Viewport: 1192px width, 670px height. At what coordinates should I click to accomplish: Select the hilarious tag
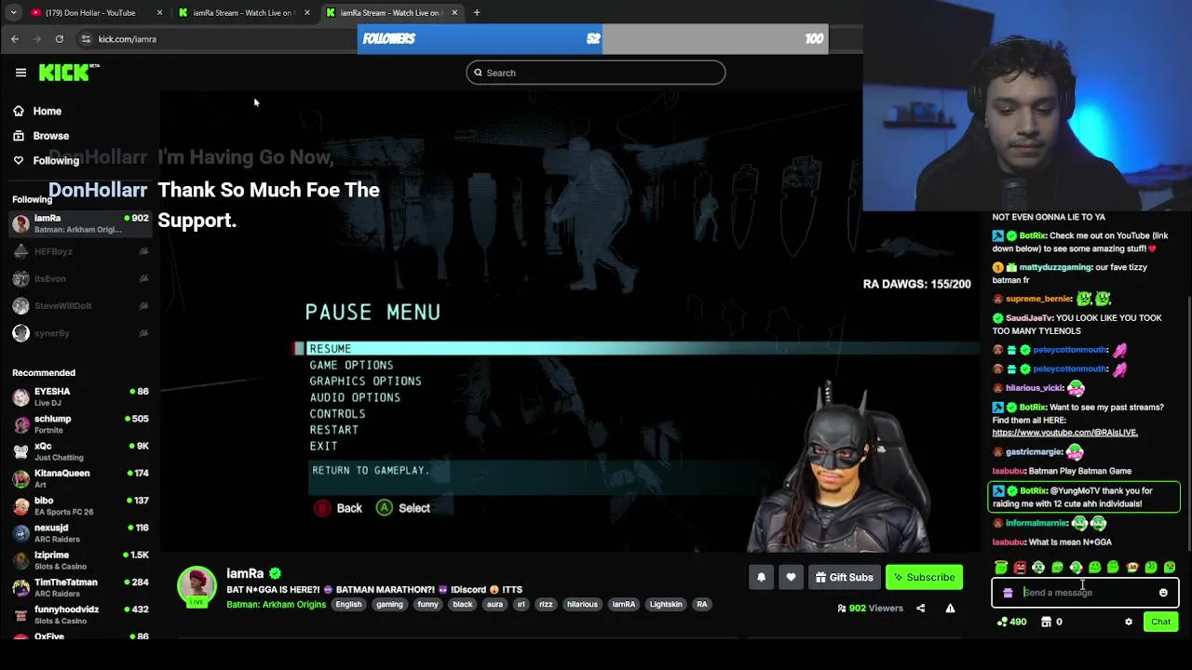coord(582,604)
